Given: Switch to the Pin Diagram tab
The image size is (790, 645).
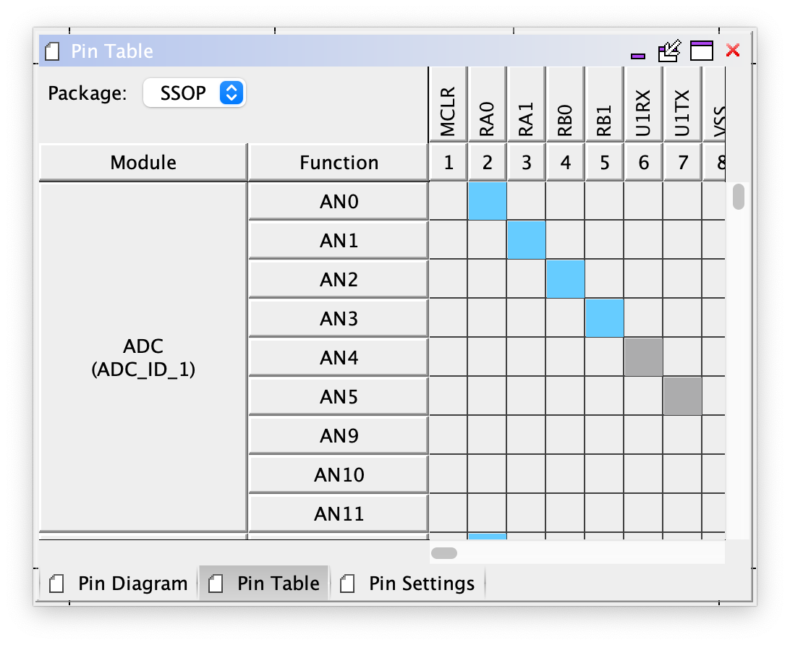Looking at the screenshot, I should tap(120, 584).
